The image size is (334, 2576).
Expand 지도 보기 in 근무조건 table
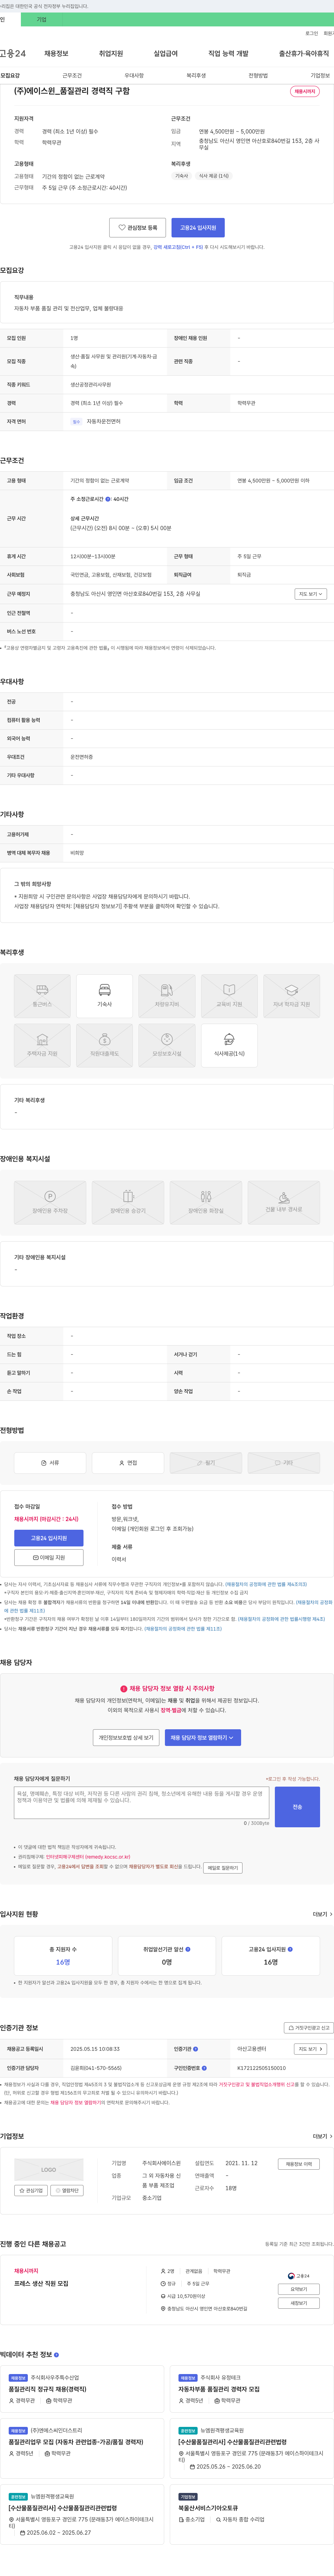pos(311,594)
